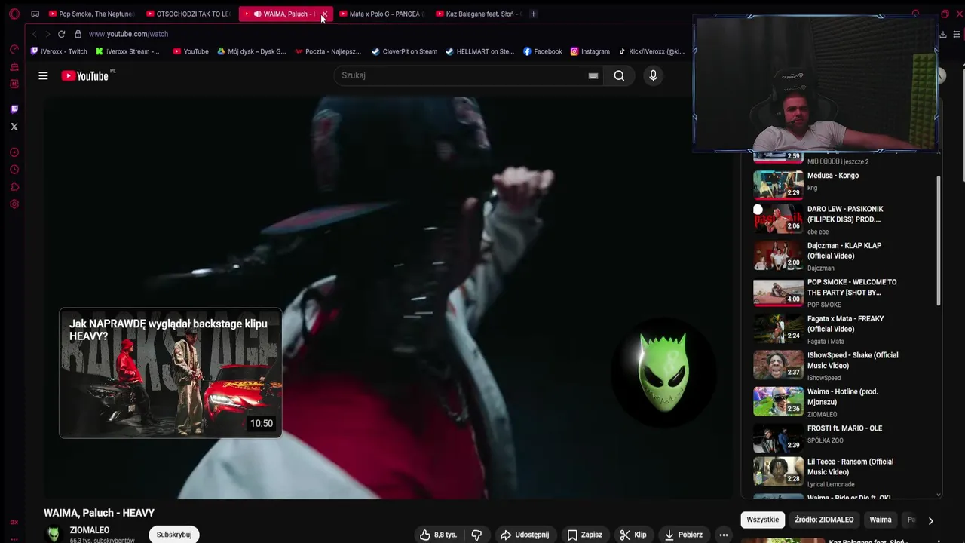
Task: Click the Klip button
Action: click(x=633, y=535)
